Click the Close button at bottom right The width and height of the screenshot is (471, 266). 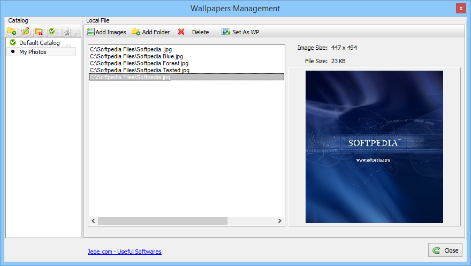(445, 250)
